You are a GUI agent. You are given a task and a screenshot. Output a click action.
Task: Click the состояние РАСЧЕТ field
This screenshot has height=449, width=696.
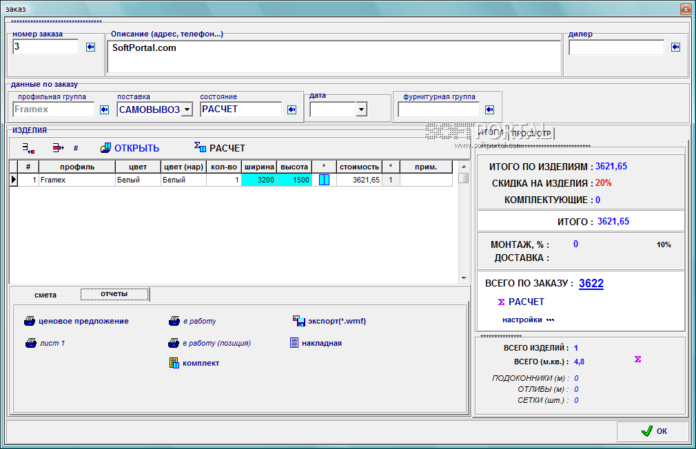(x=240, y=109)
